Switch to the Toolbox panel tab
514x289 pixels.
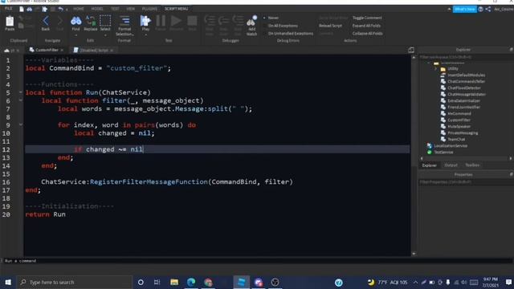pos(472,165)
